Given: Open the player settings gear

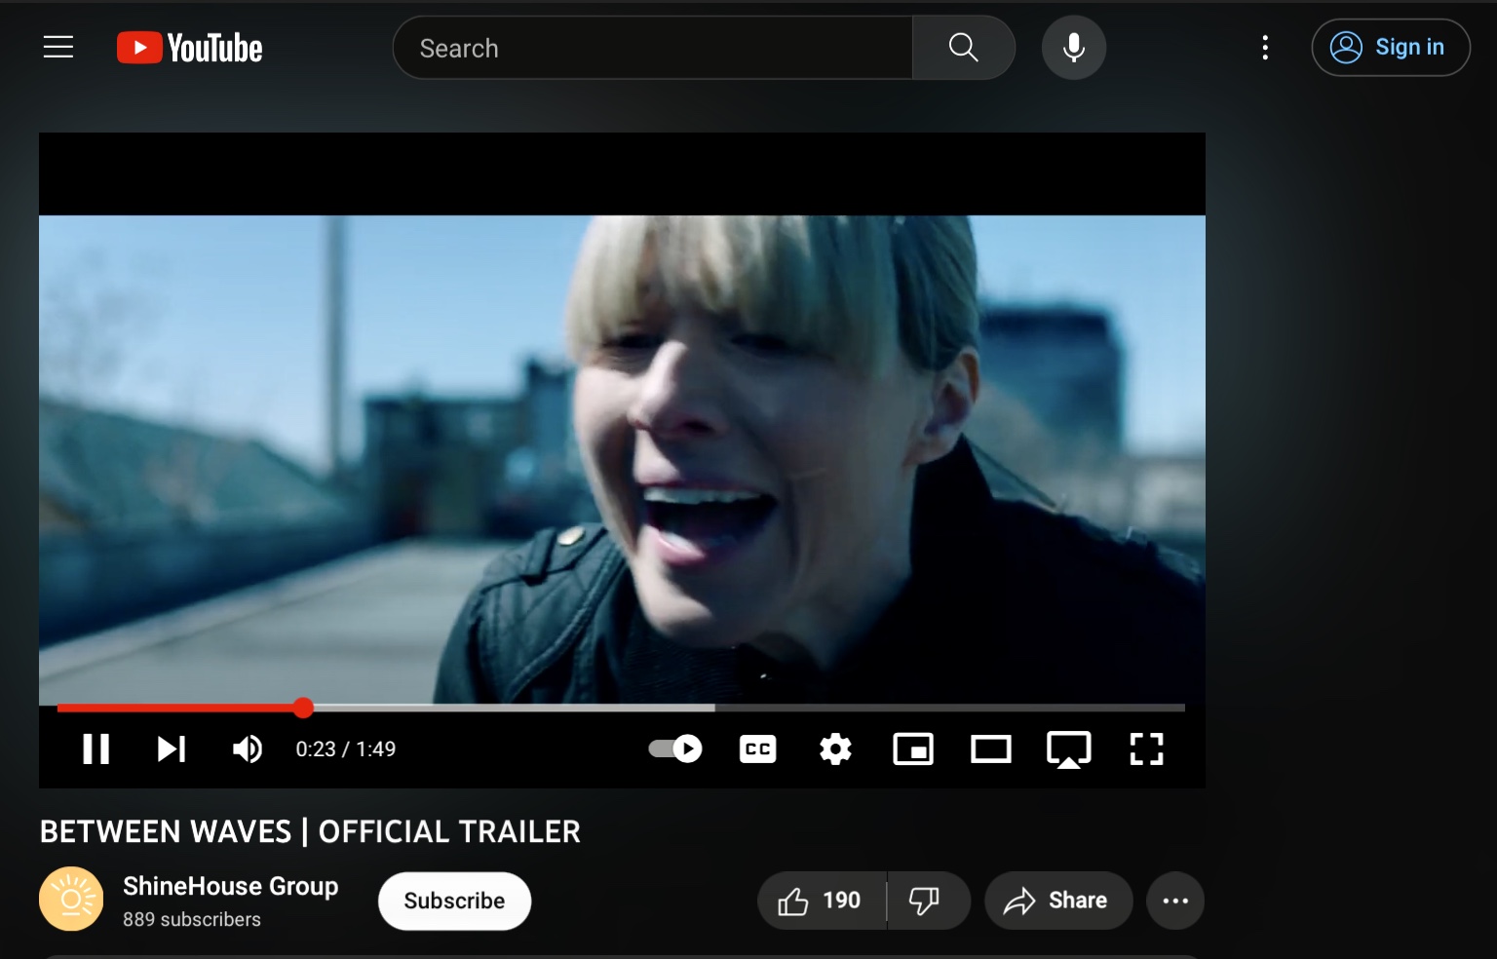Looking at the screenshot, I should 835,748.
